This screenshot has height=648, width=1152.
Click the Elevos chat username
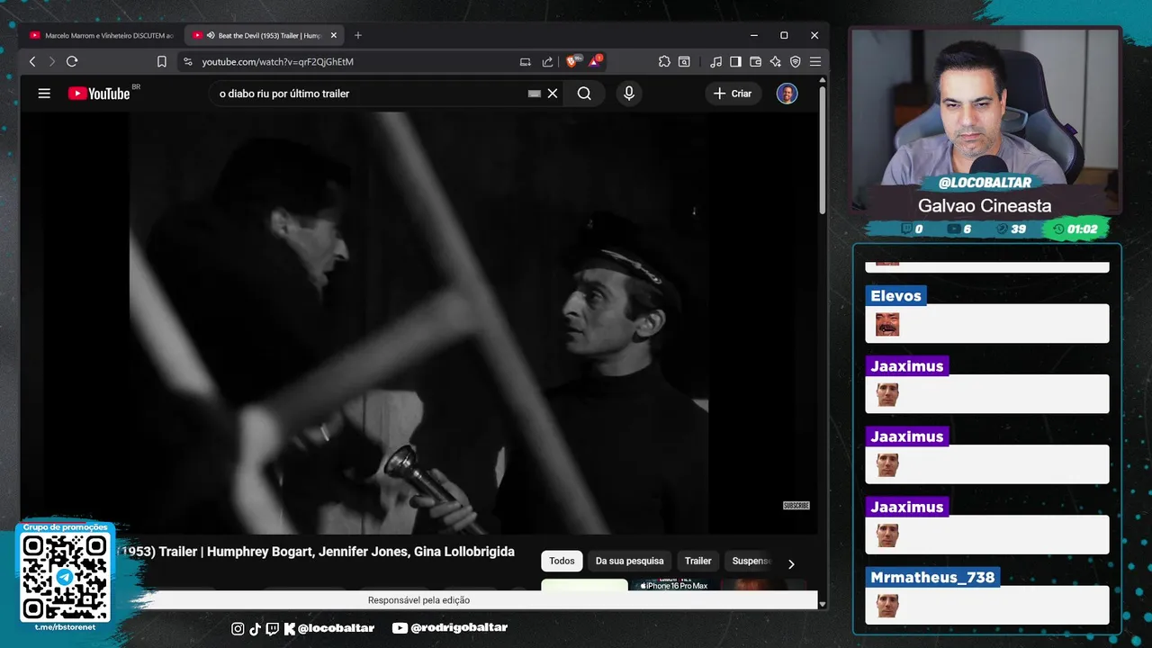coord(895,295)
